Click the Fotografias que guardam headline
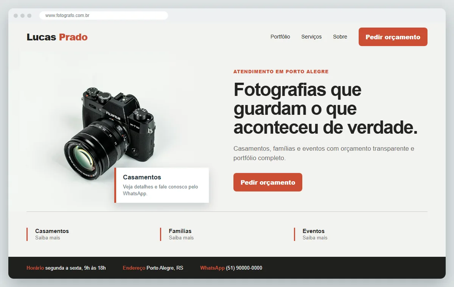Screen dimensions: 454x287 click(325, 109)
